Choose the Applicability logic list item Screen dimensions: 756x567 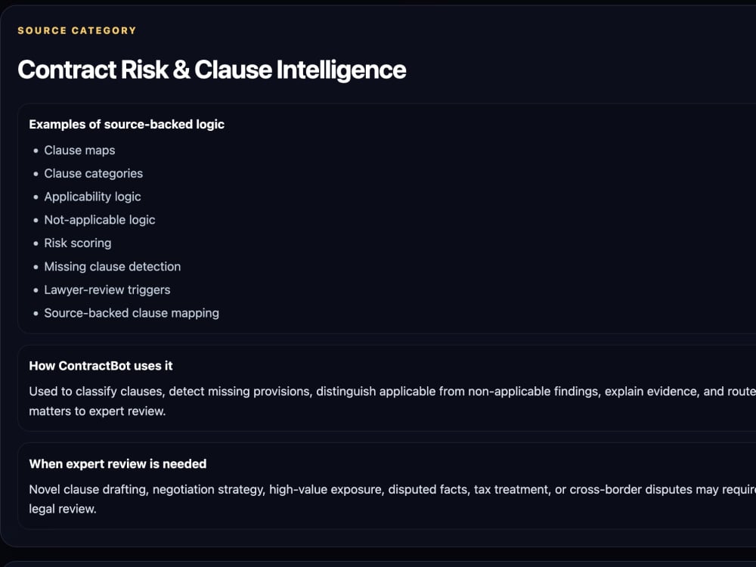coord(92,197)
